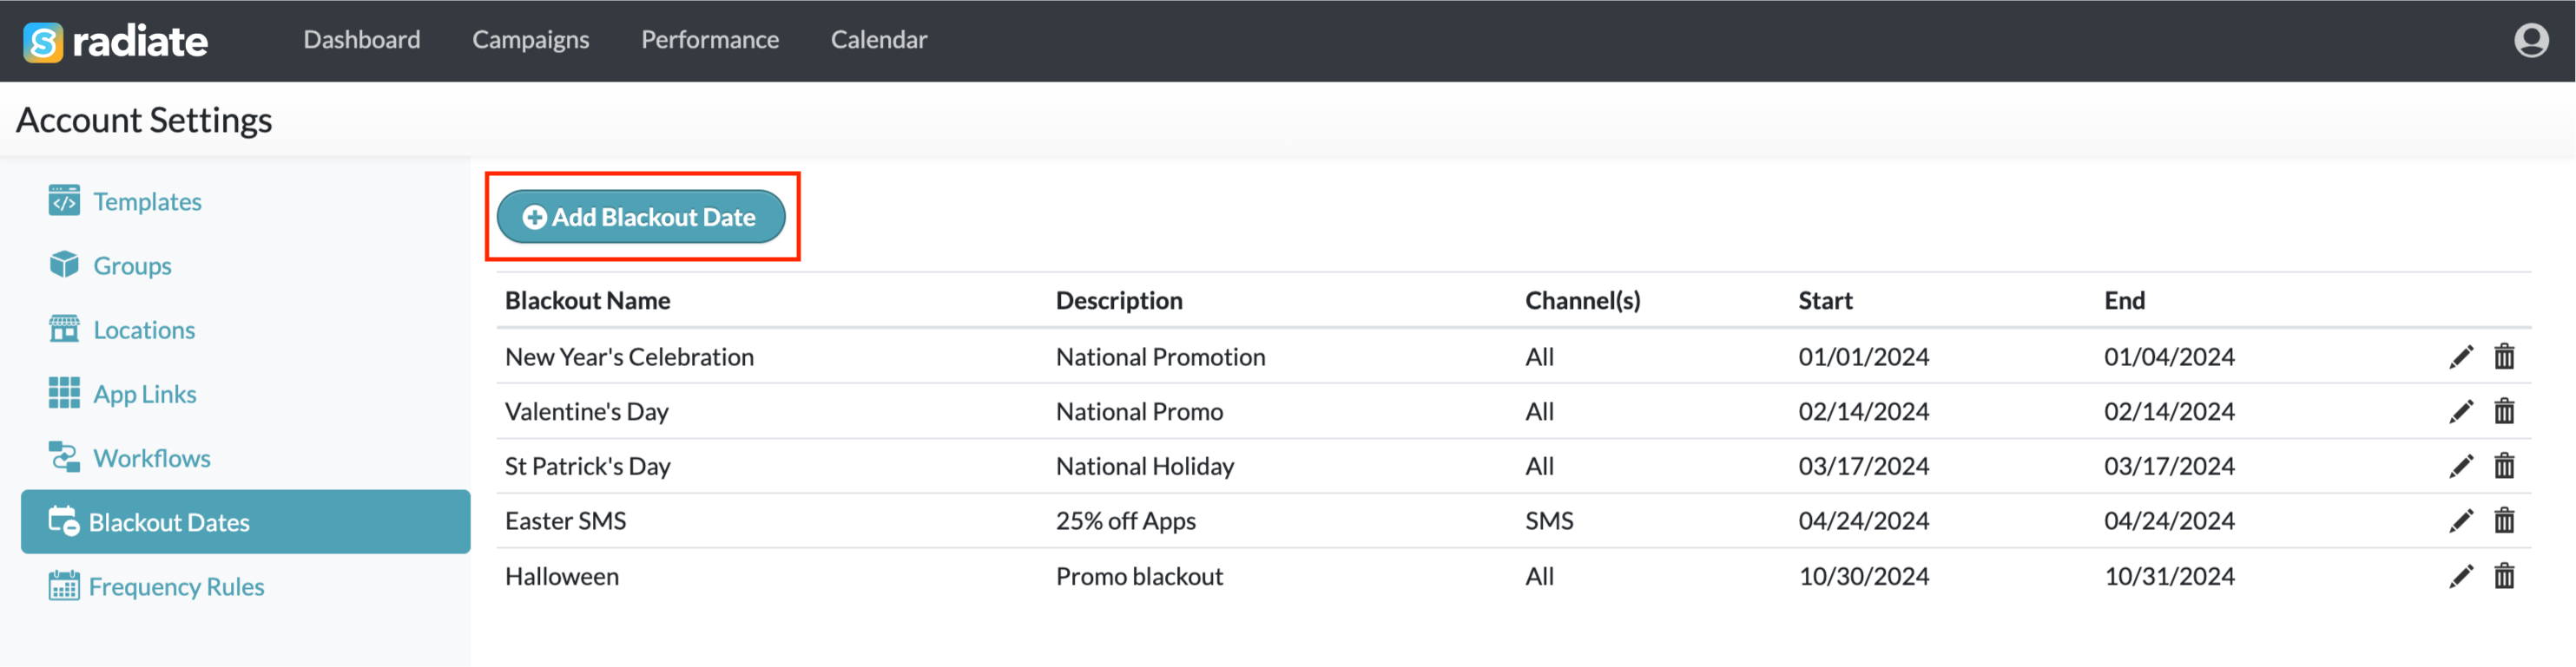Open the user profile avatar menu

2531,40
